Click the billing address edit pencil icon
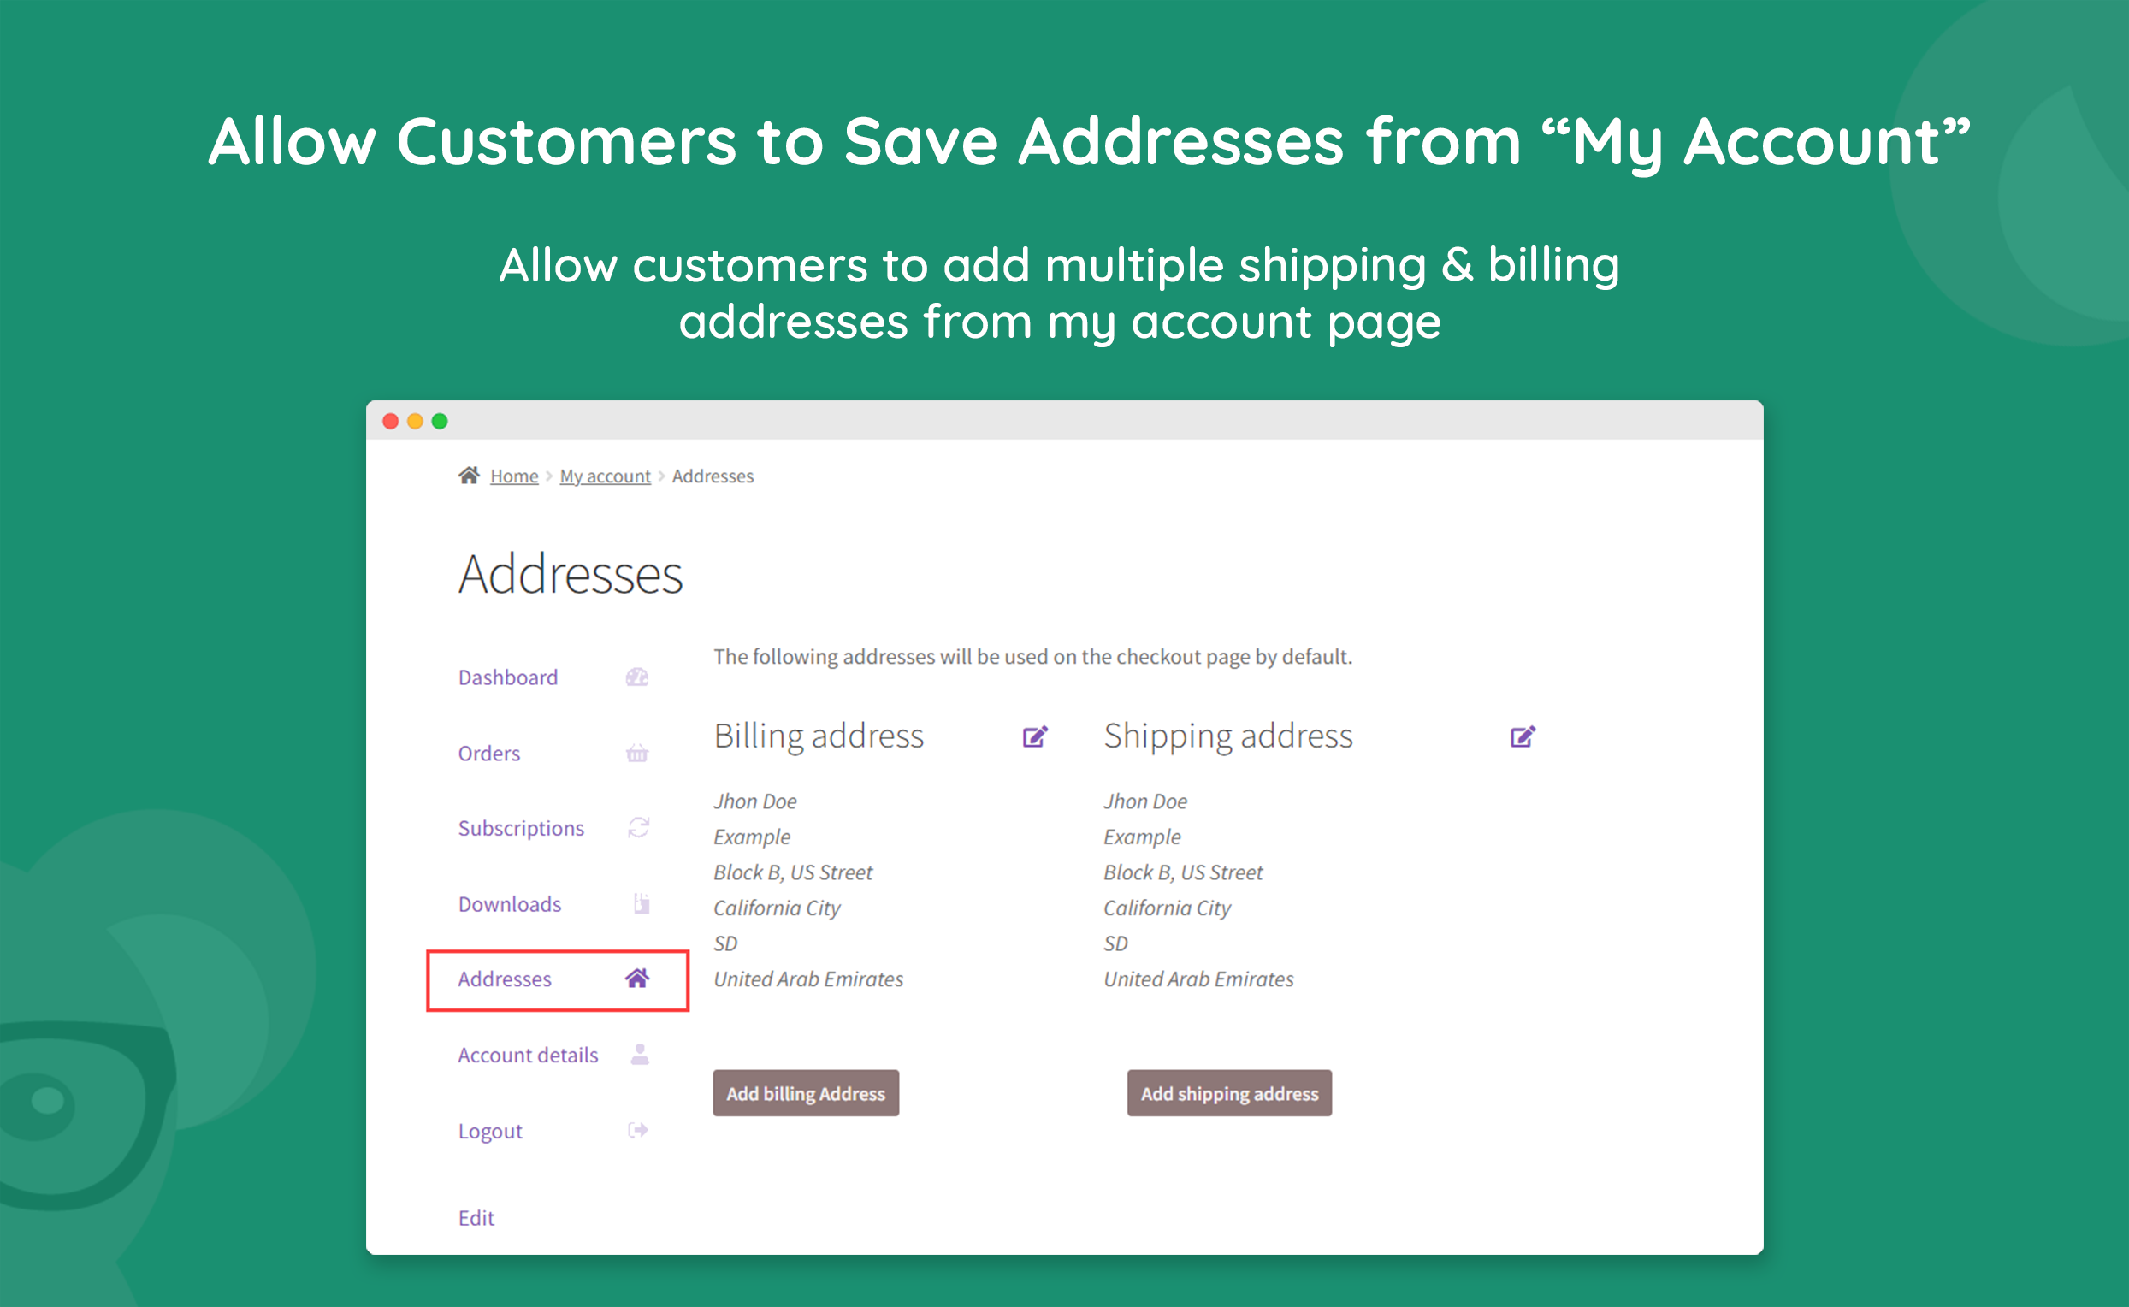The image size is (2129, 1307). pyautogui.click(x=1035, y=736)
